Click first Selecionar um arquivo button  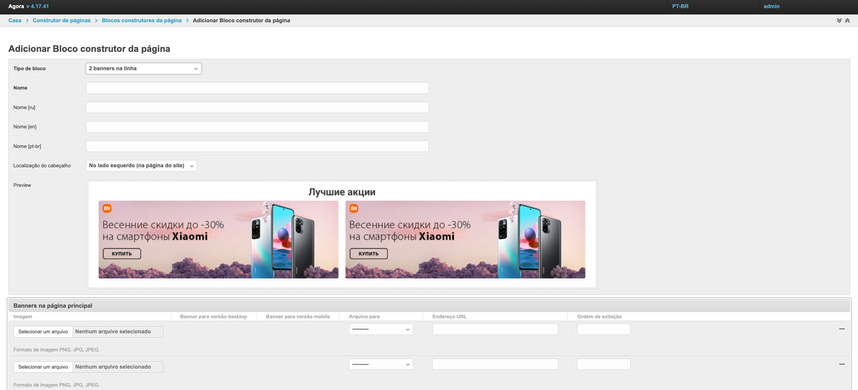point(43,332)
